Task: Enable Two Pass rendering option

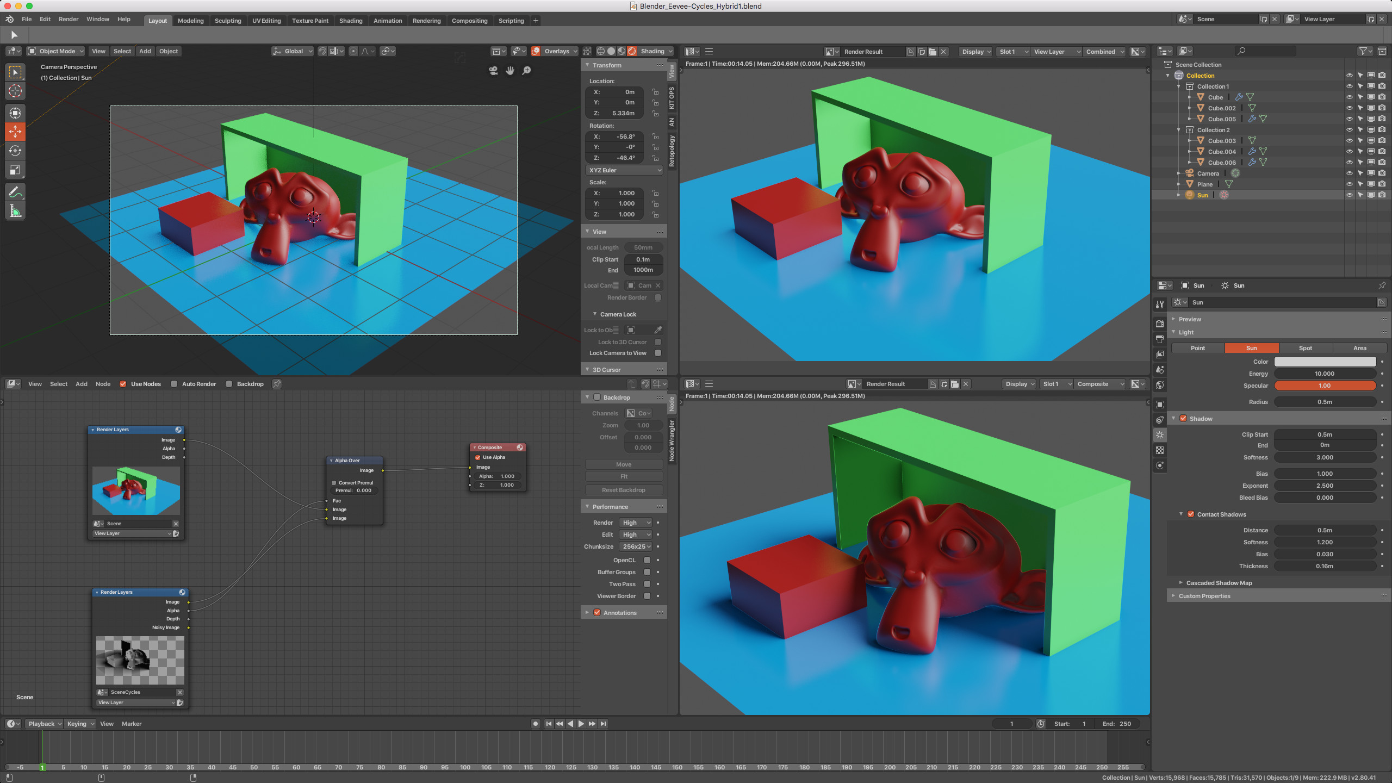Action: point(647,583)
